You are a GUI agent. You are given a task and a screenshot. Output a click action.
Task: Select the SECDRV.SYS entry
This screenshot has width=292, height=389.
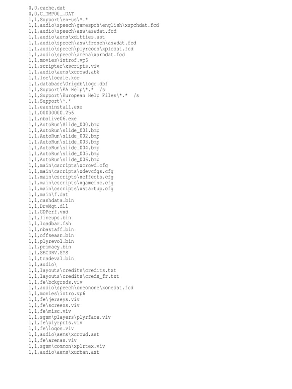[48, 253]
